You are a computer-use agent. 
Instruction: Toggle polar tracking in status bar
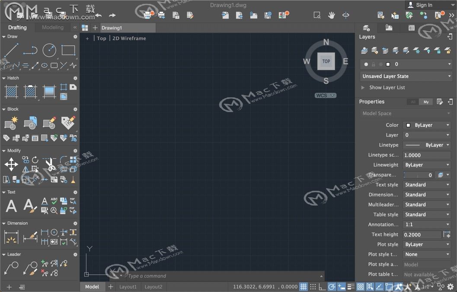[332, 287]
